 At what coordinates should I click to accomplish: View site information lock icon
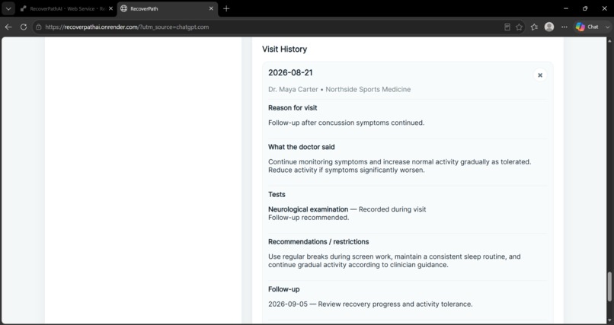38,27
